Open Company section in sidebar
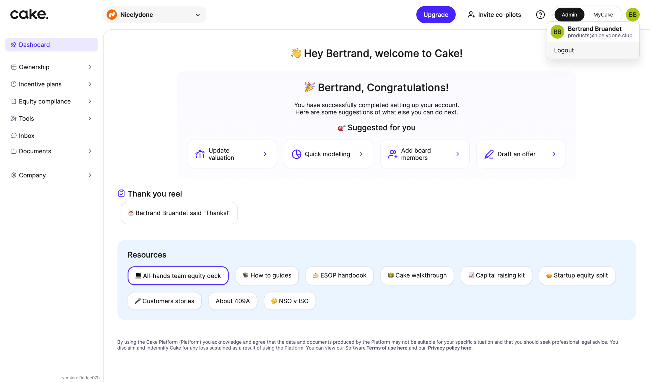This screenshot has height=382, width=650. click(51, 175)
